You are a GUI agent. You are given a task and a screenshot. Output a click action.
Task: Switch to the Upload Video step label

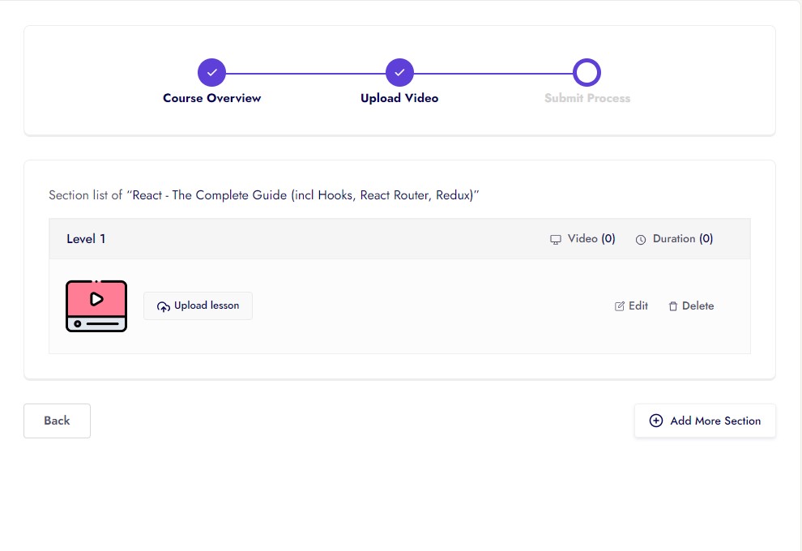pos(399,98)
